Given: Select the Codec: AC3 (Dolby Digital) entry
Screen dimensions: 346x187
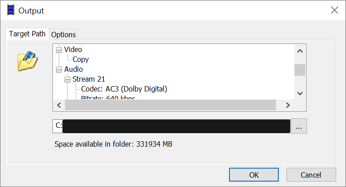Looking at the screenshot, I should [124, 89].
